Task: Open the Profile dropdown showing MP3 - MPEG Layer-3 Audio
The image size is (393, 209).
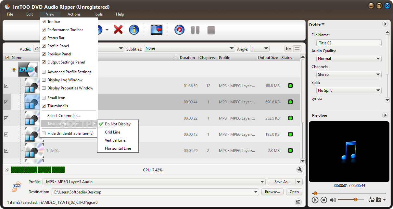Action: pos(154,182)
